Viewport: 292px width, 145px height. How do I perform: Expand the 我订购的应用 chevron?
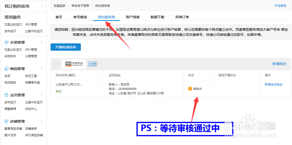click(42, 6)
